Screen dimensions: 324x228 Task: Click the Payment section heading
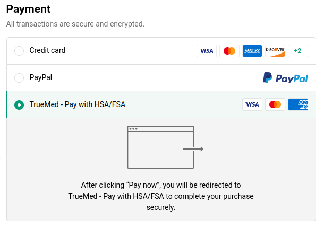pos(28,9)
